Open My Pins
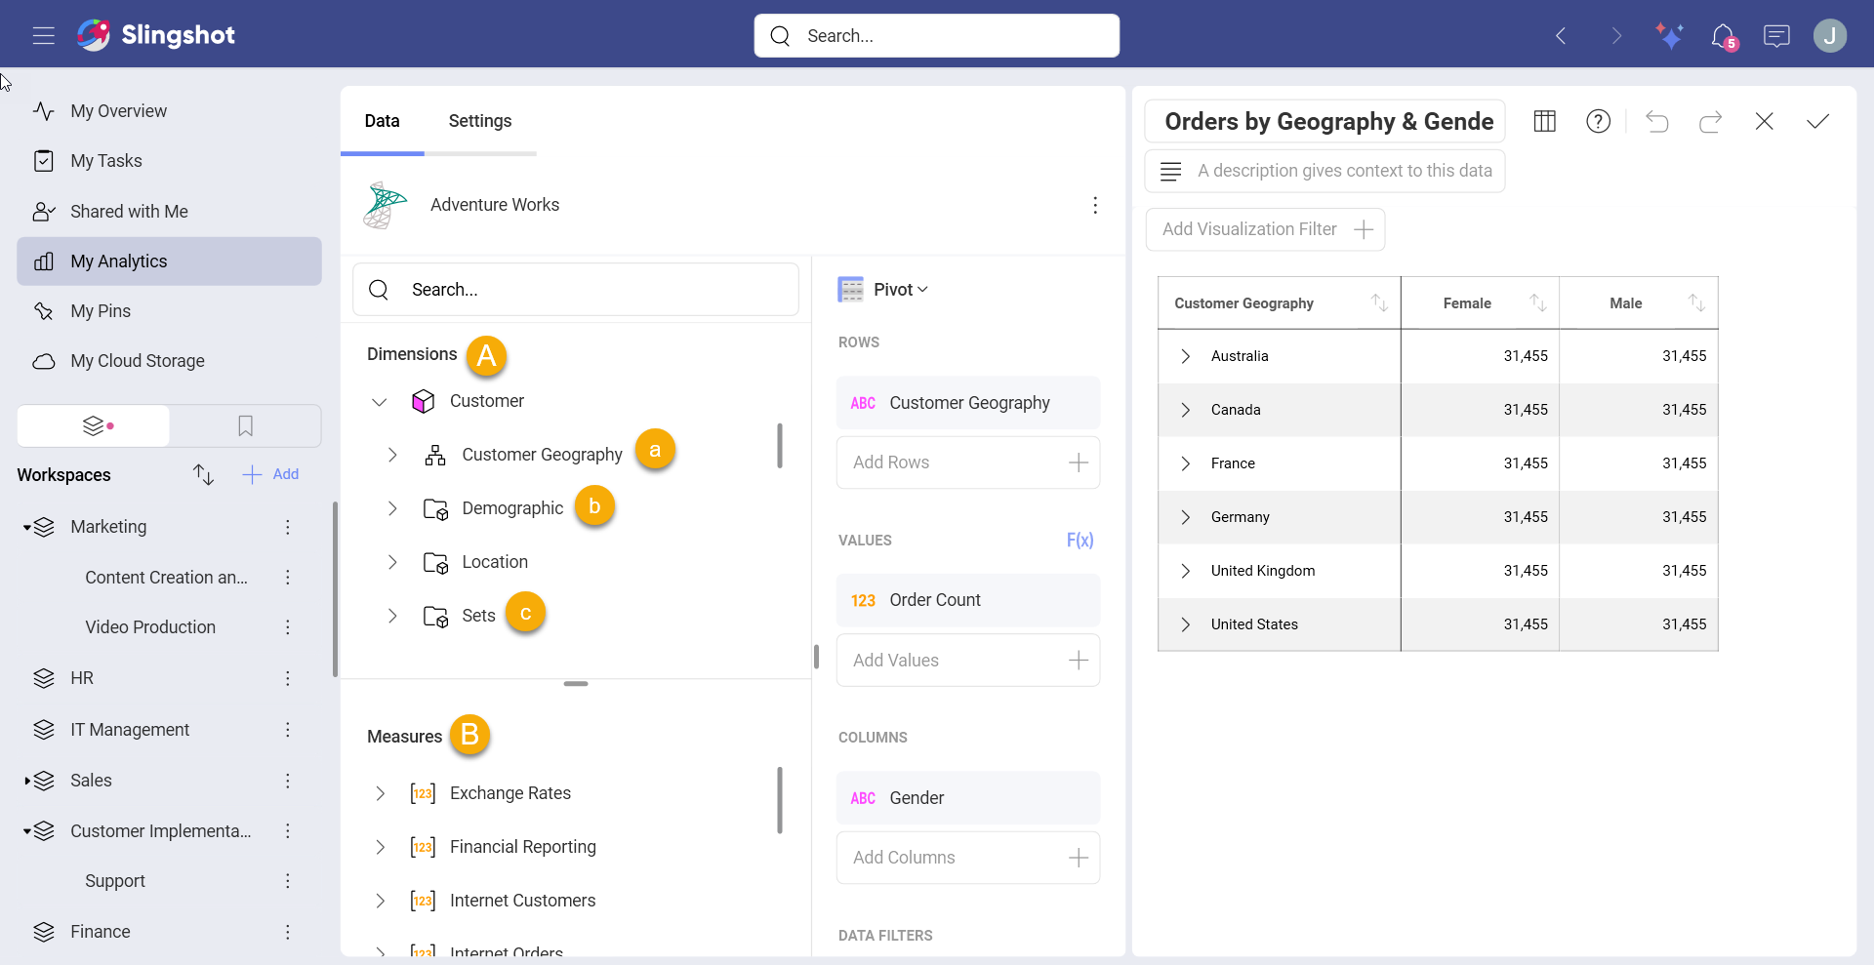The image size is (1875, 965). point(169,311)
